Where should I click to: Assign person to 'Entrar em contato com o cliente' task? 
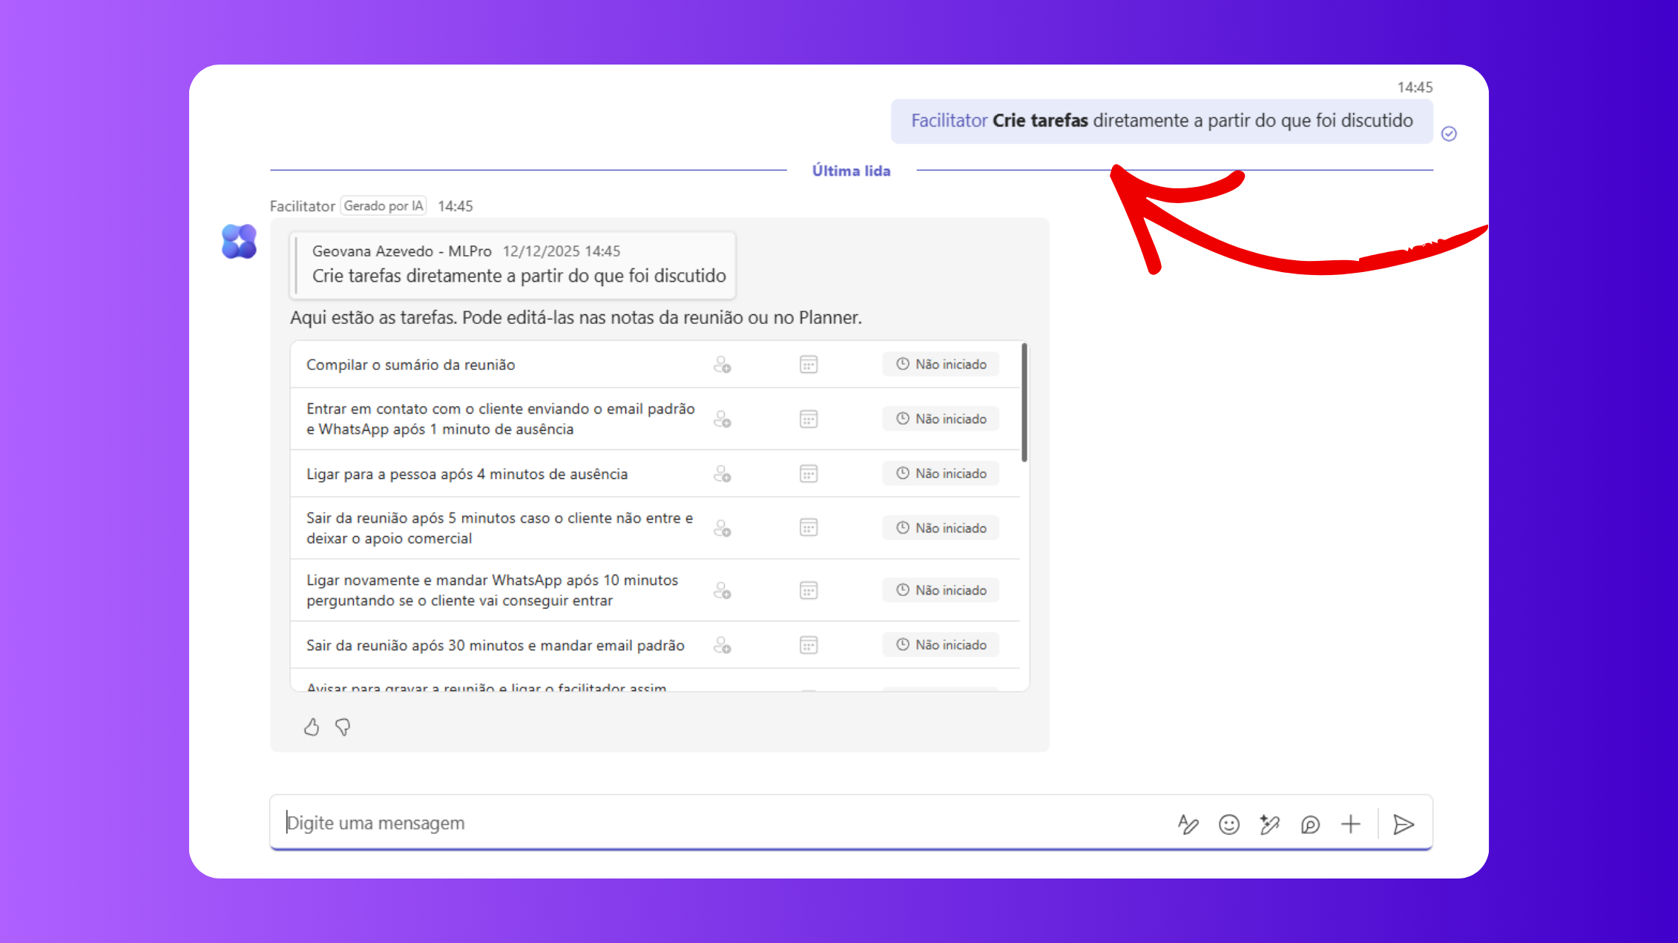[x=722, y=419]
